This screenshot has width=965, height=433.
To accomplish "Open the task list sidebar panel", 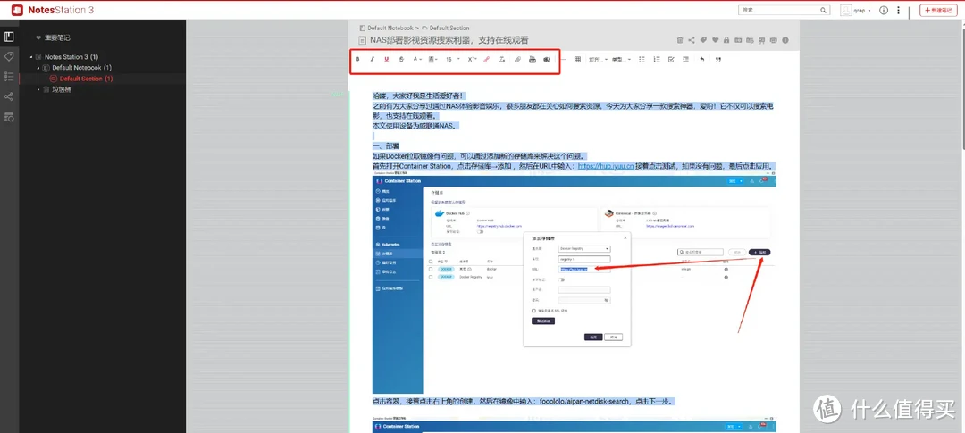I will tap(9, 76).
